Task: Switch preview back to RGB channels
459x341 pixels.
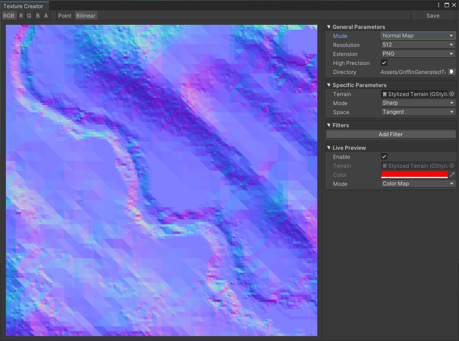Action: pyautogui.click(x=9, y=15)
